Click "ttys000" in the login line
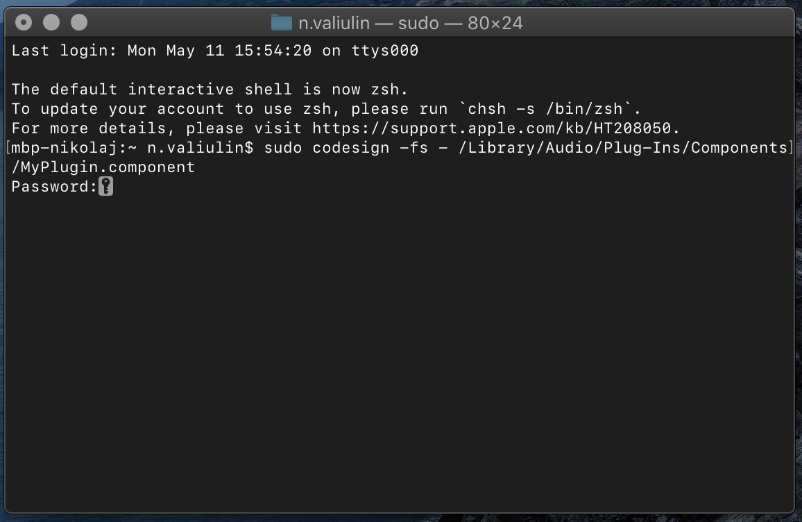The image size is (802, 522). (x=384, y=51)
